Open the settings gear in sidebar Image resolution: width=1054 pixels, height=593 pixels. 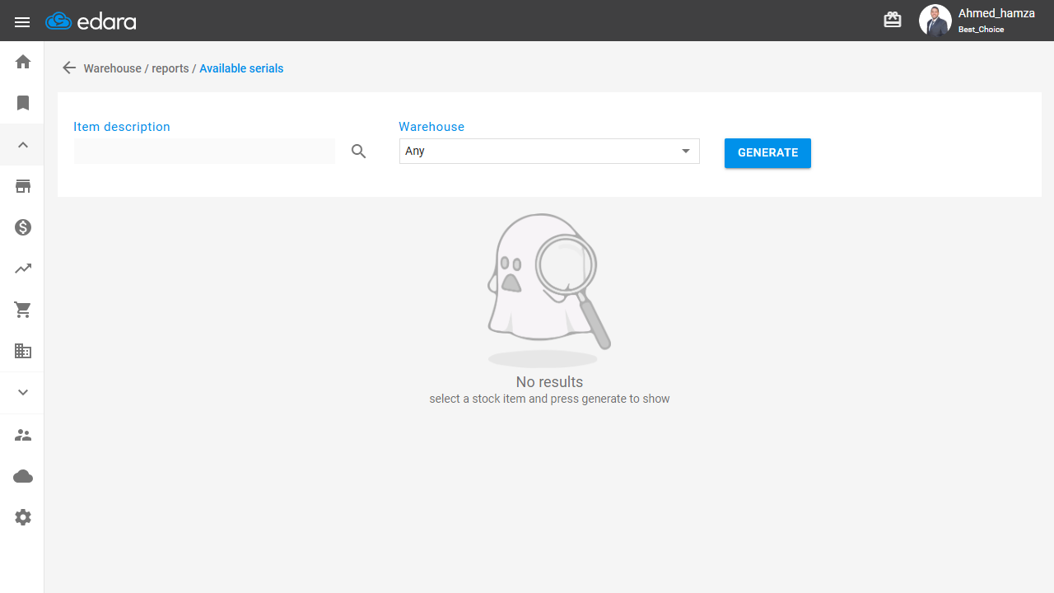[x=23, y=517]
